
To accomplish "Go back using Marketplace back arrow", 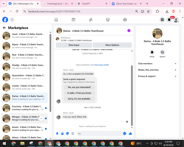I will coord(4,28).
